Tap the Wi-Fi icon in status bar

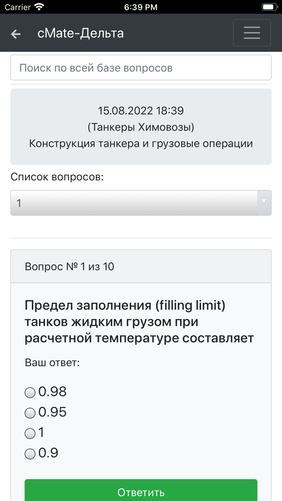point(38,6)
